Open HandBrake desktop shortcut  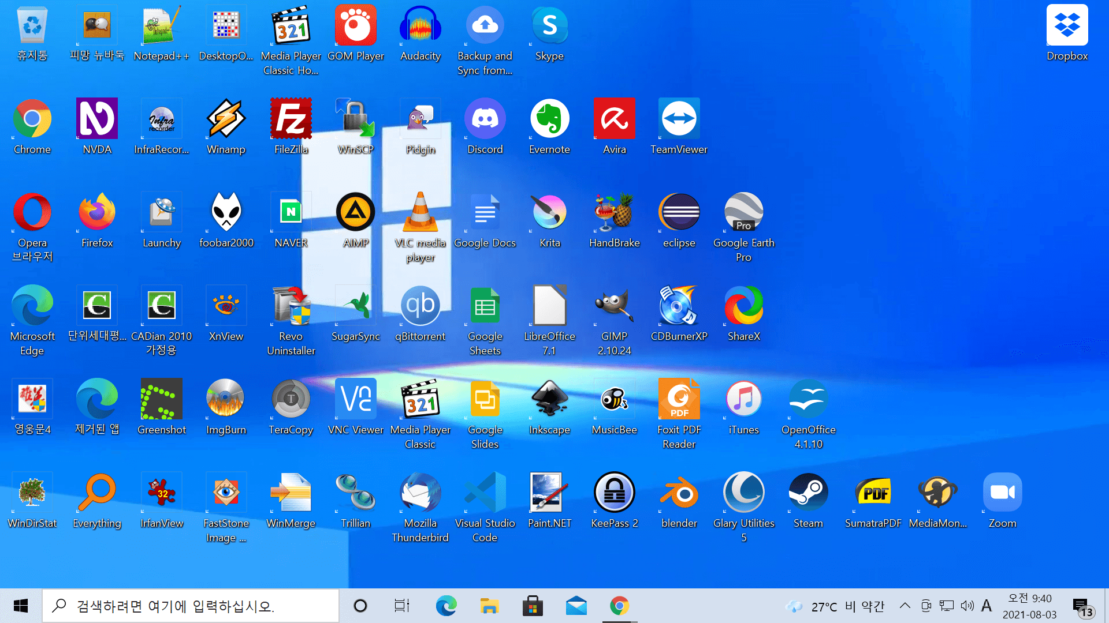(615, 220)
